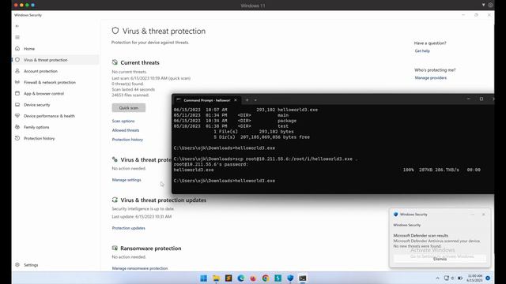The height and width of the screenshot is (284, 506).
Task: Go to Home in the sidebar
Action: 29,49
